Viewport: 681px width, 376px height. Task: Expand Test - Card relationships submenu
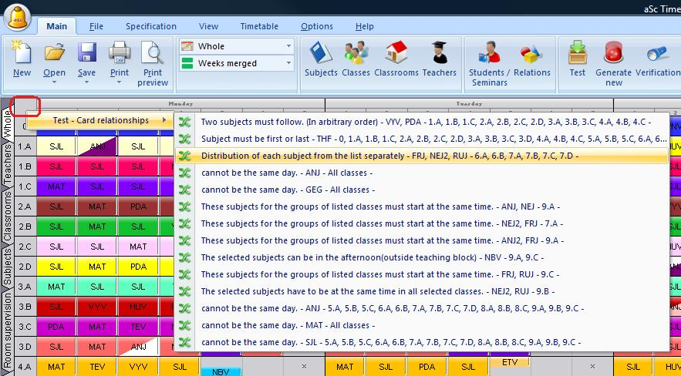101,120
